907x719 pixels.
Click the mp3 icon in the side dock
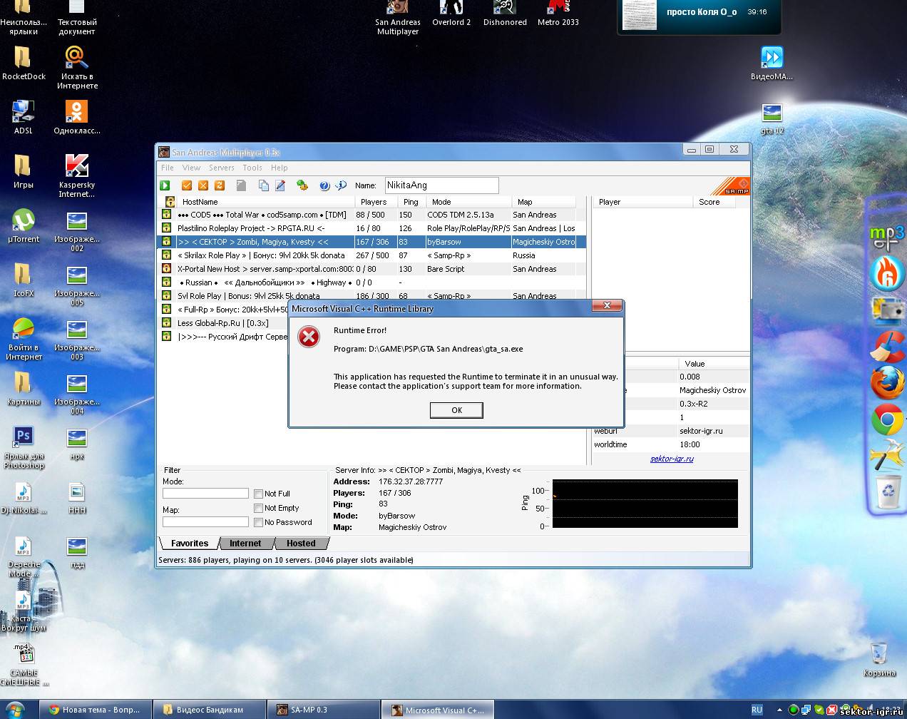point(887,236)
